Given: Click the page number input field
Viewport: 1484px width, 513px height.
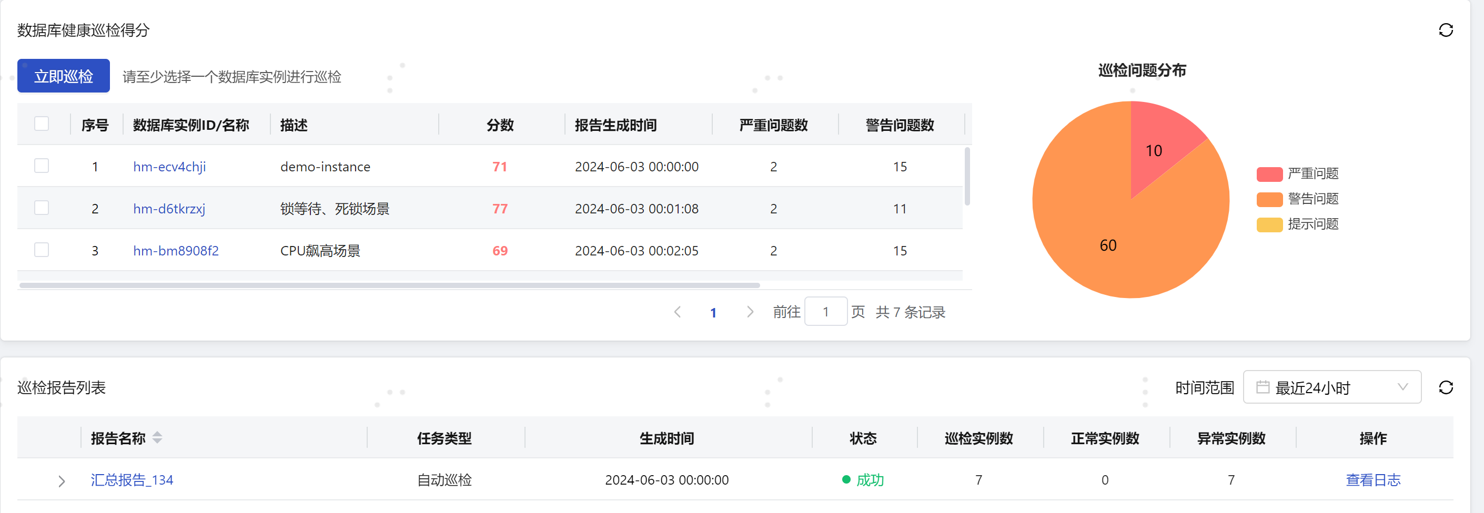Looking at the screenshot, I should point(826,312).
